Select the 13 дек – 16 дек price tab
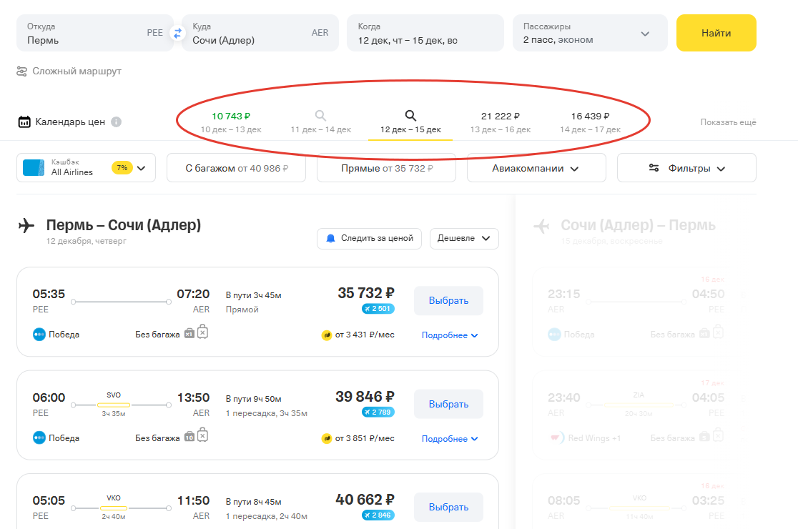This screenshot has width=798, height=529. pos(500,122)
